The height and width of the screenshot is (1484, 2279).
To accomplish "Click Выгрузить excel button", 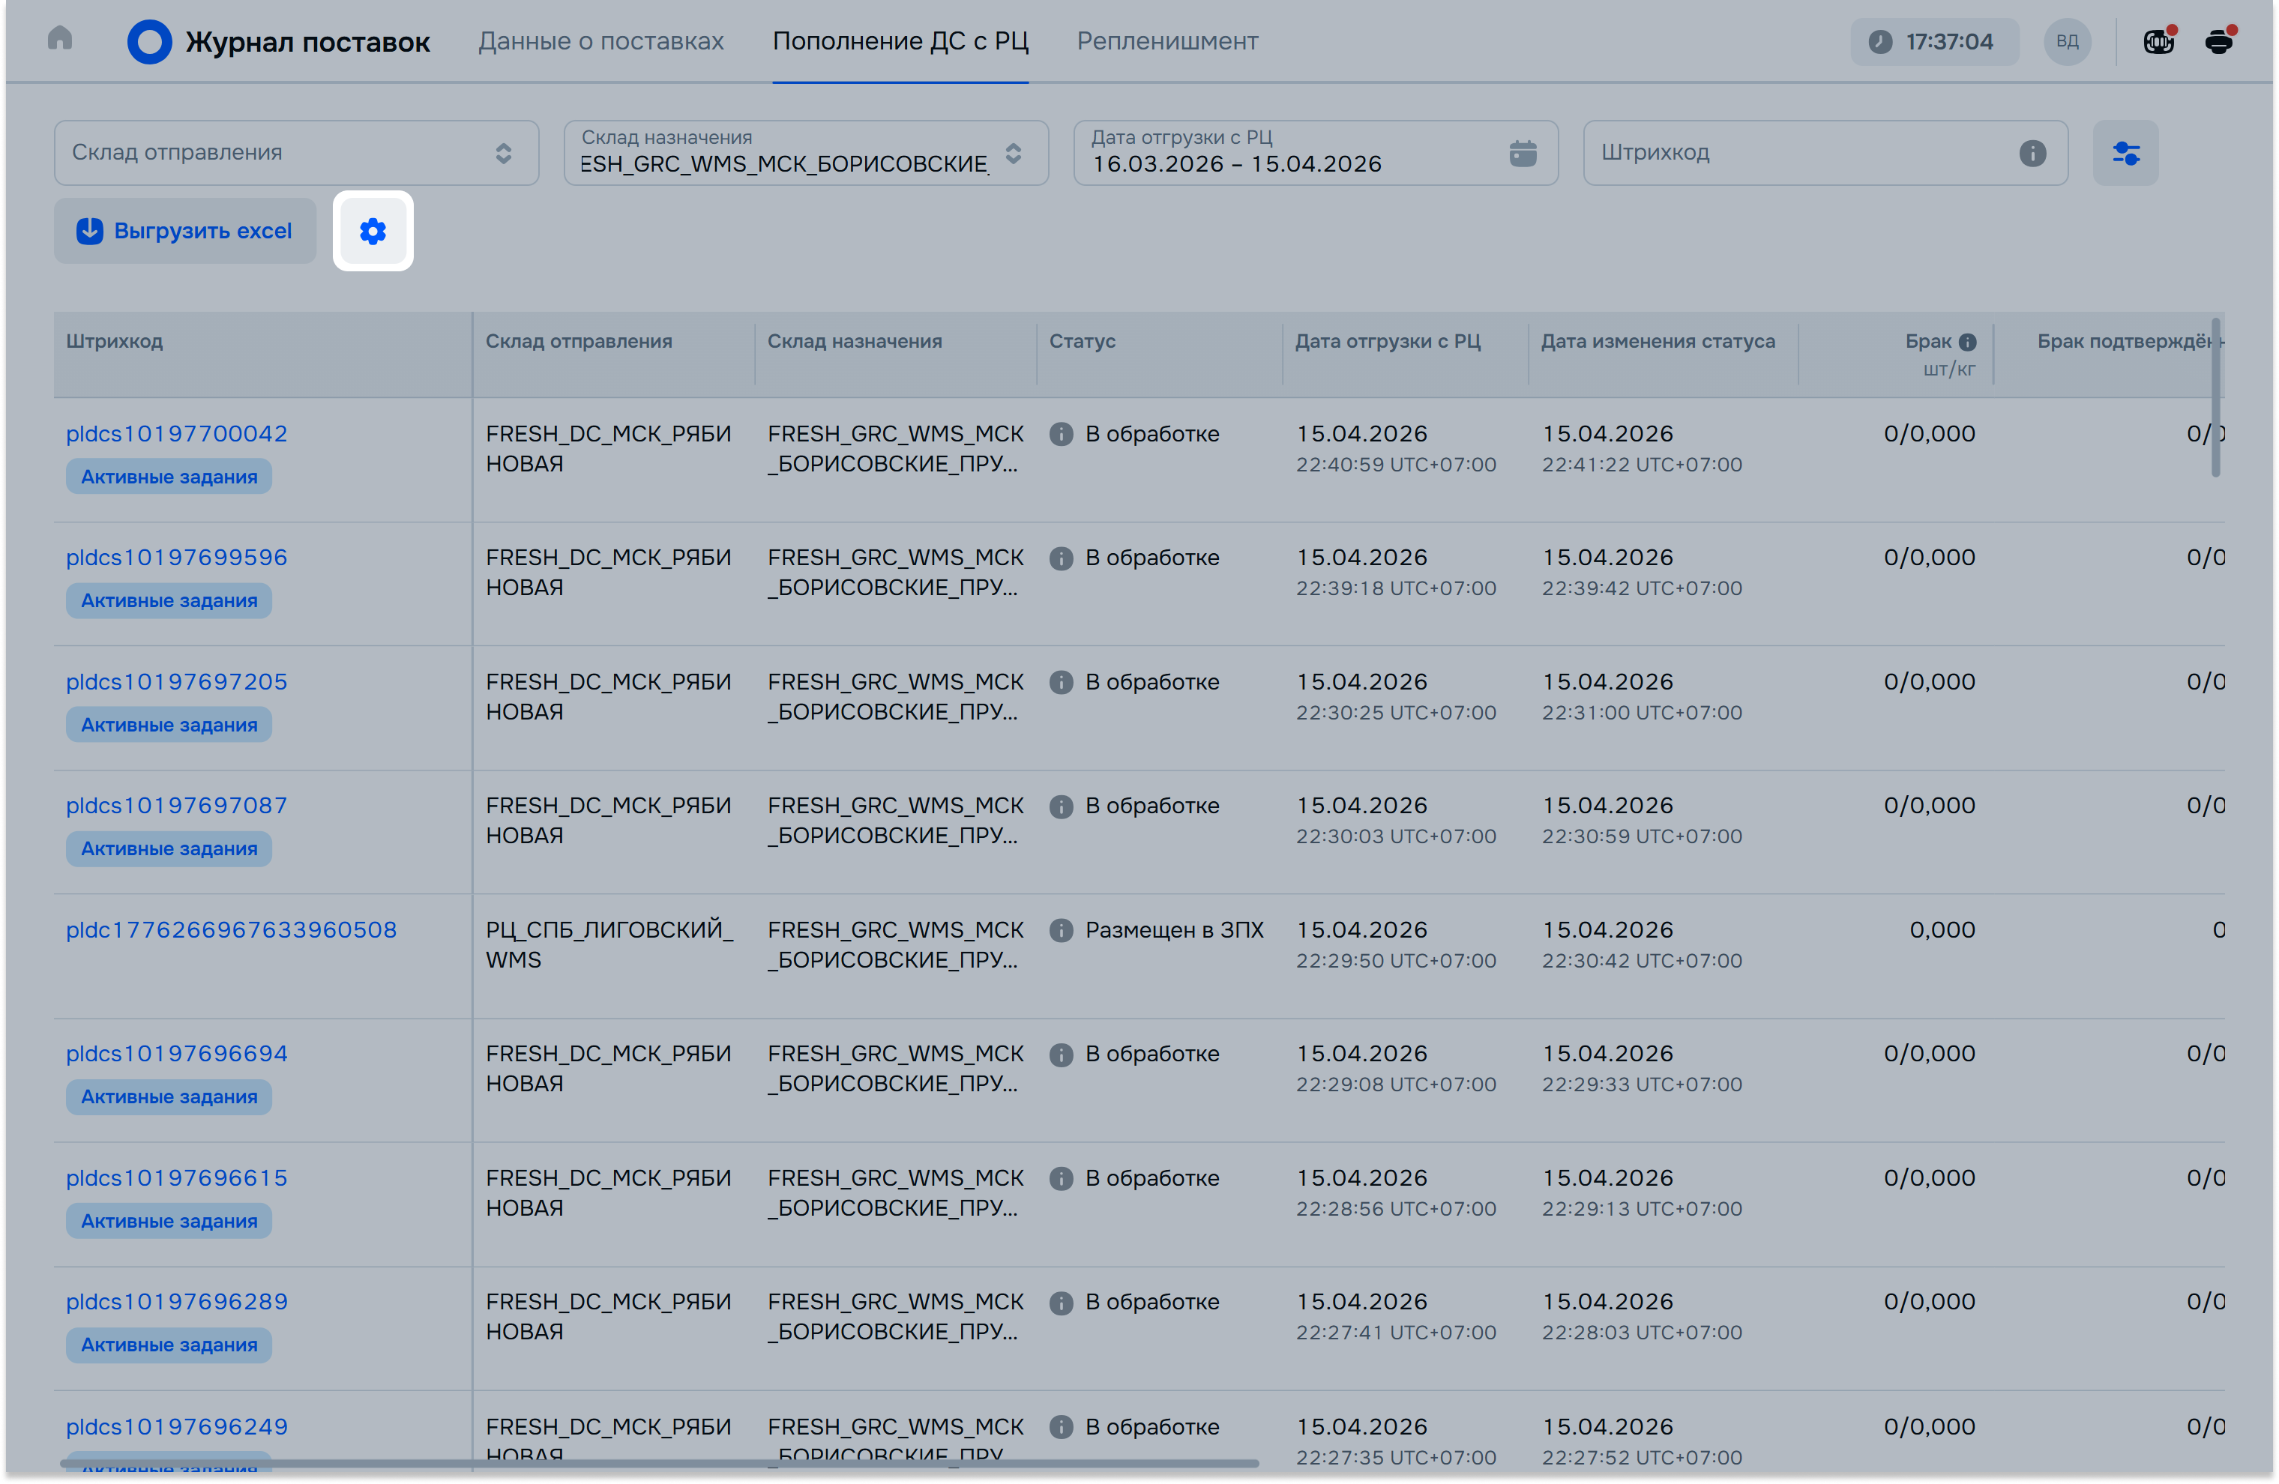I will click(185, 231).
